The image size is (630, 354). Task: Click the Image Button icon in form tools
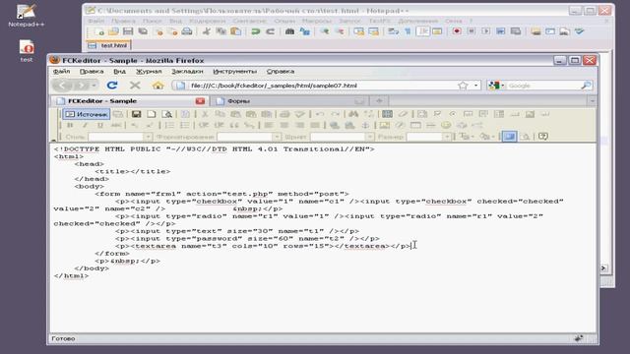tap(530, 114)
